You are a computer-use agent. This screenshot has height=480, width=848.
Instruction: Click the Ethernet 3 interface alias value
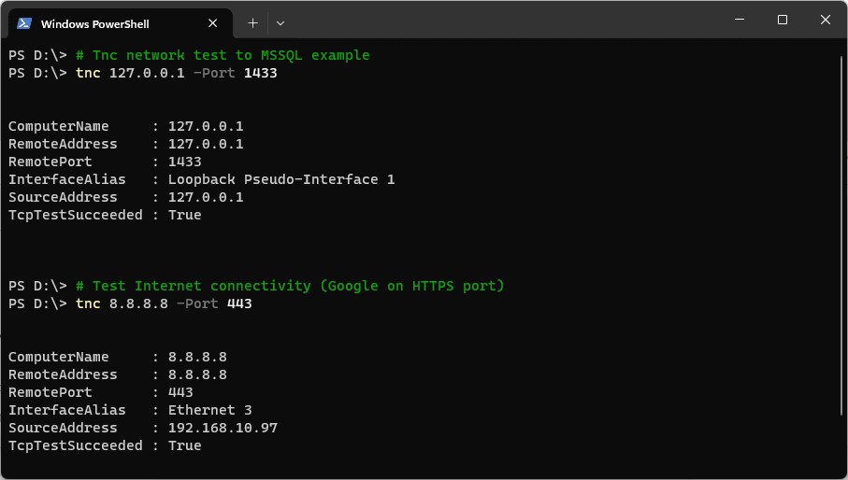[209, 410]
